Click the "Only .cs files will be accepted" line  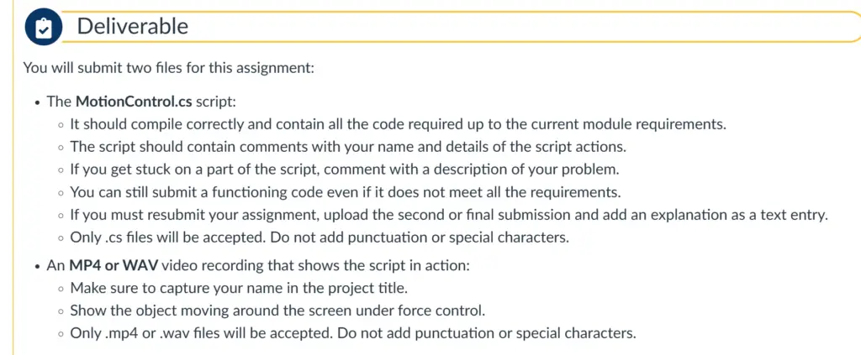tap(319, 238)
